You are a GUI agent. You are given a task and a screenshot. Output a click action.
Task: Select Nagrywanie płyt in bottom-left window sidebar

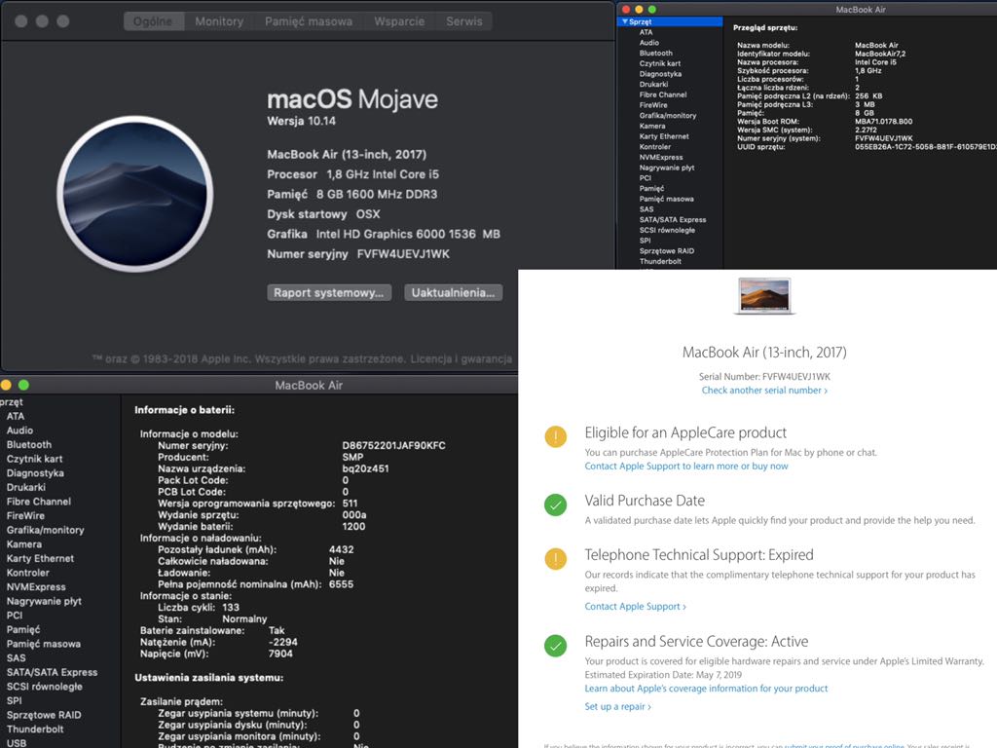point(44,601)
